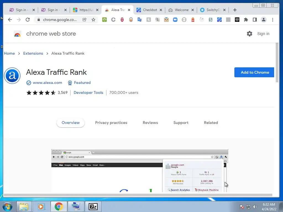Close the Checkbot tab
The height and width of the screenshot is (212, 283).
click(x=161, y=10)
